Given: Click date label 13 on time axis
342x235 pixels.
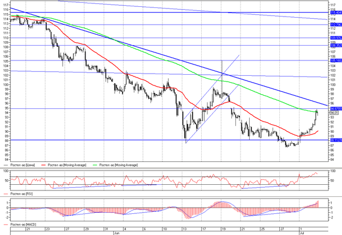Looking at the screenshot, I should 185,229.
